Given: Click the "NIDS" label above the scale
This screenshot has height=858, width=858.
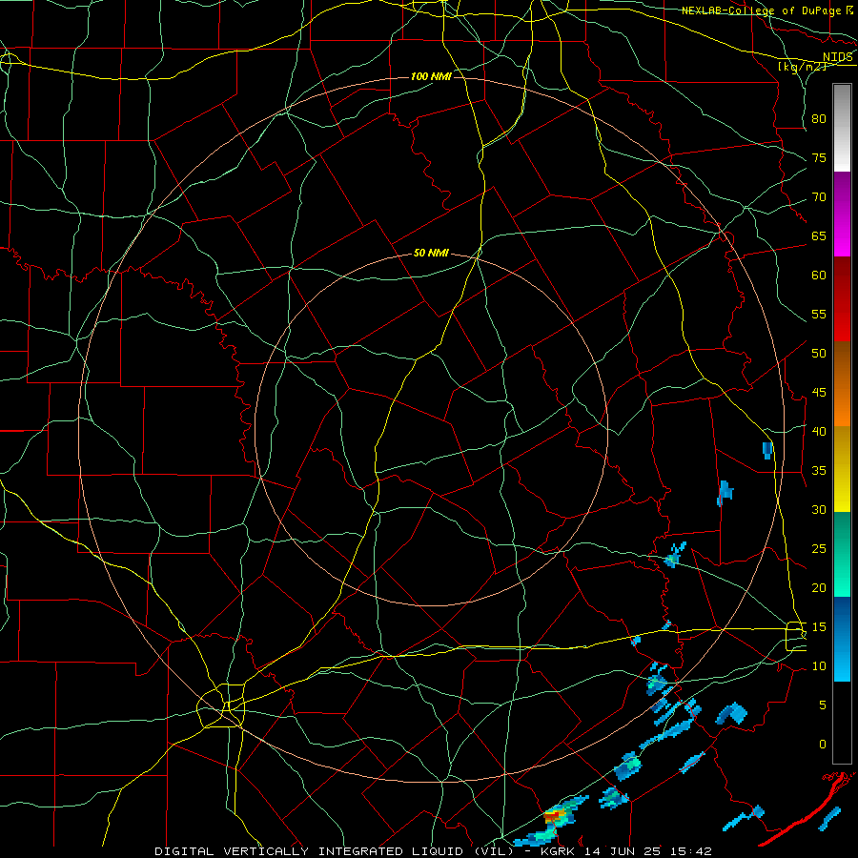Looking at the screenshot, I should pos(837,57).
